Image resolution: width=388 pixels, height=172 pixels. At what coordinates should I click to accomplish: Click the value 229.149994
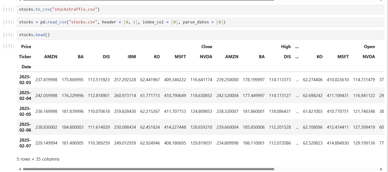coord(46,143)
